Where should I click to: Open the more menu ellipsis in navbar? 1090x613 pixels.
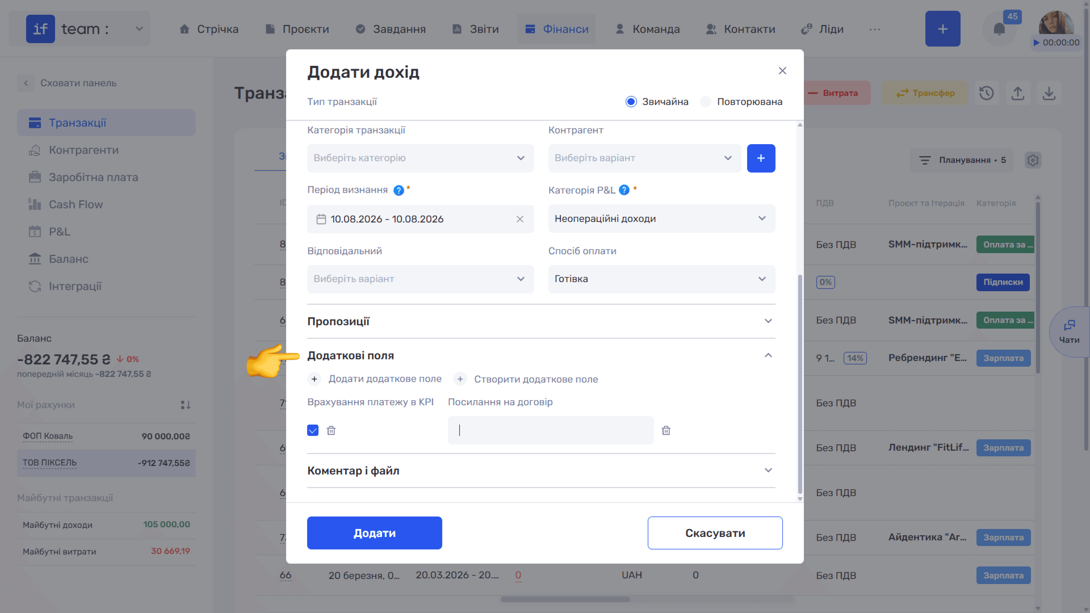pos(875,29)
